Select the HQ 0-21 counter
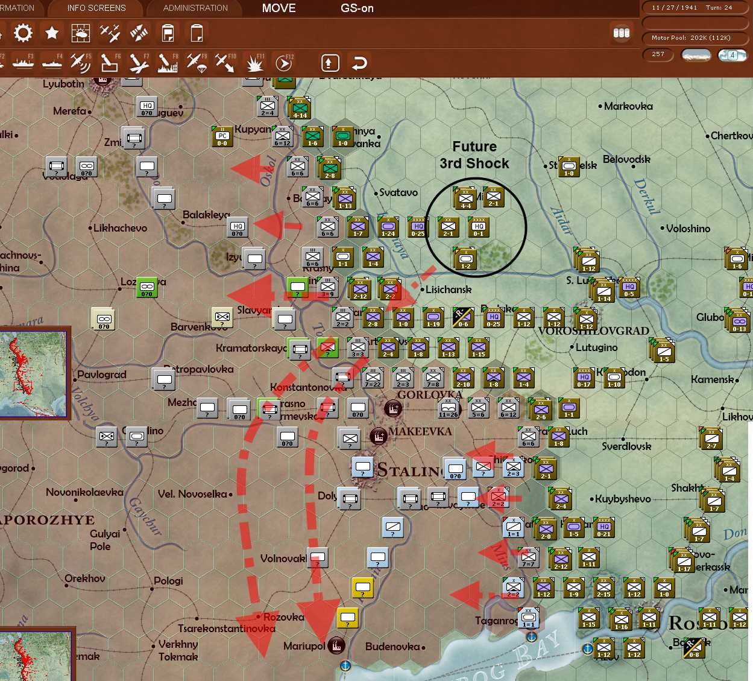 [603, 527]
